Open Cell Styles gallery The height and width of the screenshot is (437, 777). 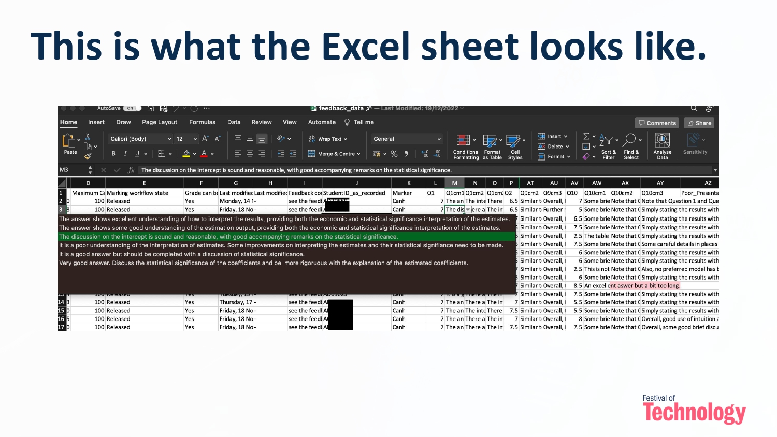515,147
